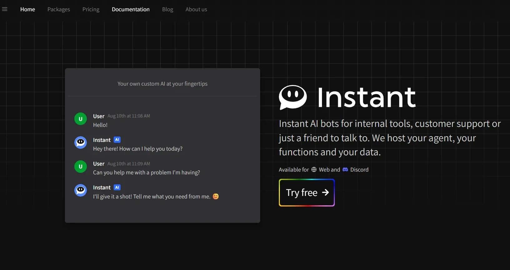Open the About us page
Screen dimensions: 510x270
coord(196,9)
